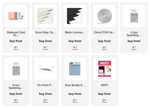Click the MFT logo under Starburst Card Kit
The width and height of the screenshot is (150, 108).
coord(16,48)
